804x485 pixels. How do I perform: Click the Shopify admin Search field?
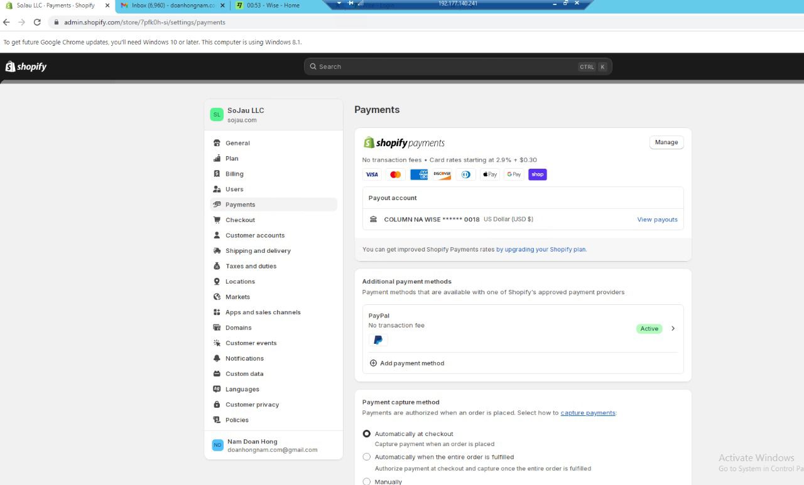click(458, 67)
